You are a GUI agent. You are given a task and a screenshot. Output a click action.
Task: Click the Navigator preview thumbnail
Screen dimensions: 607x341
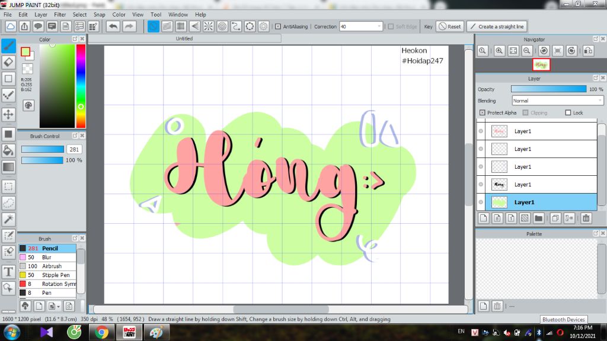(x=541, y=65)
